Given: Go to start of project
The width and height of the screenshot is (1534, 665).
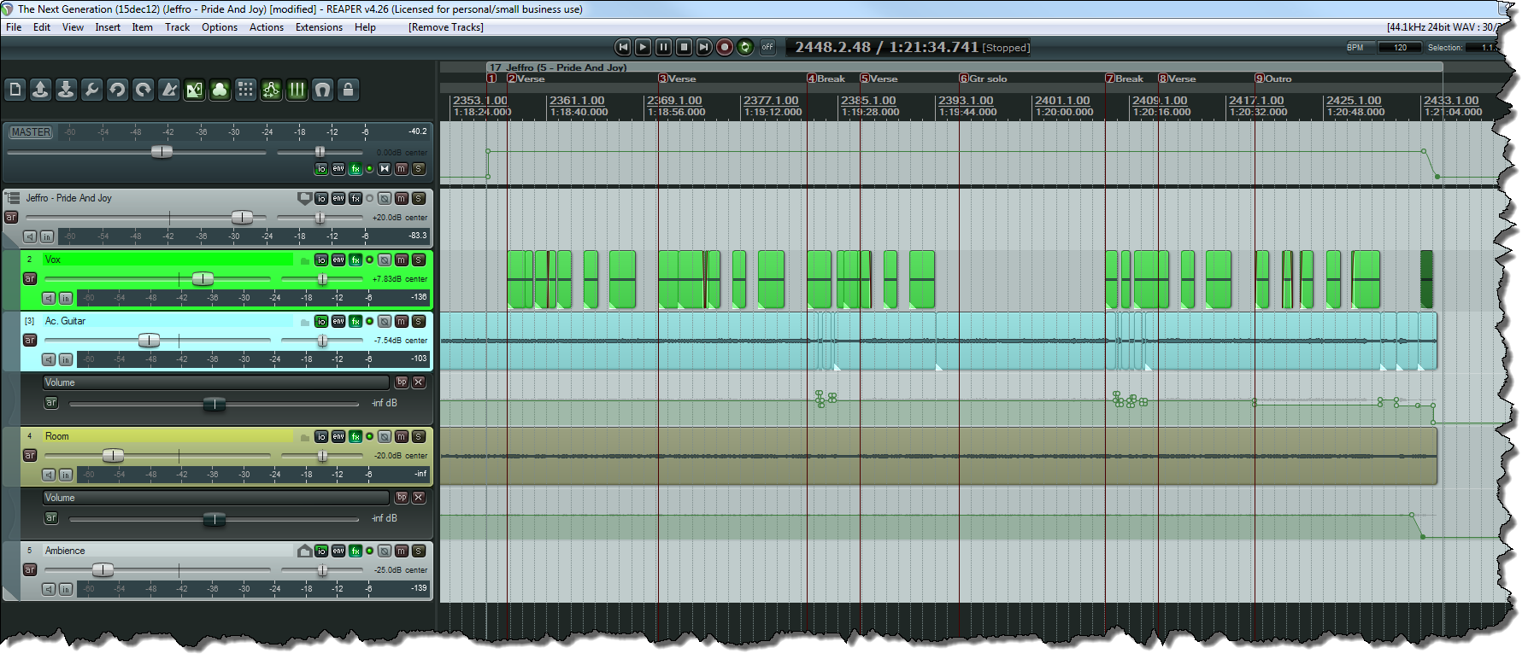Looking at the screenshot, I should (623, 47).
